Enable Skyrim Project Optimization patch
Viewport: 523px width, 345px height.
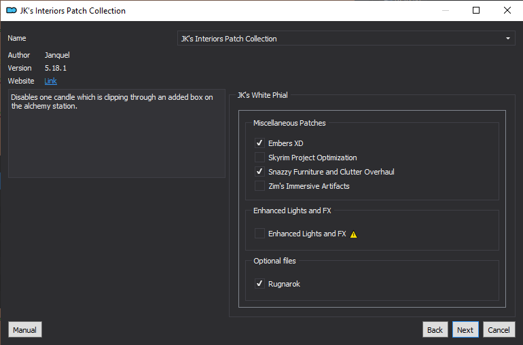point(259,158)
